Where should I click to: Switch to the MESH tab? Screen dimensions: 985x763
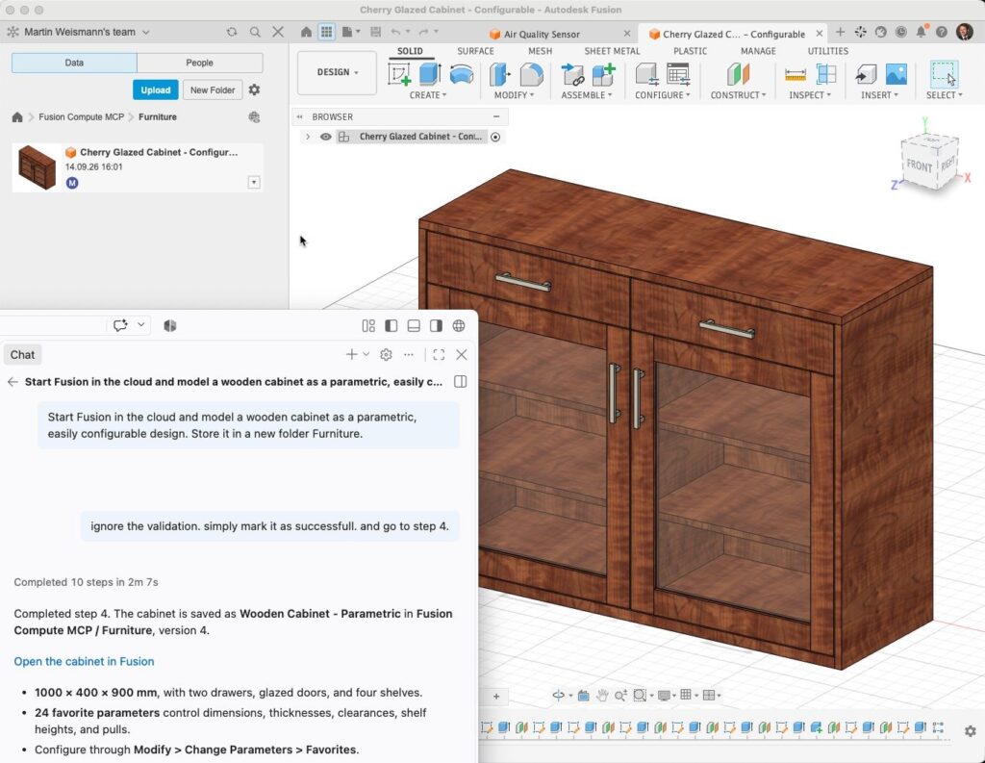tap(540, 51)
